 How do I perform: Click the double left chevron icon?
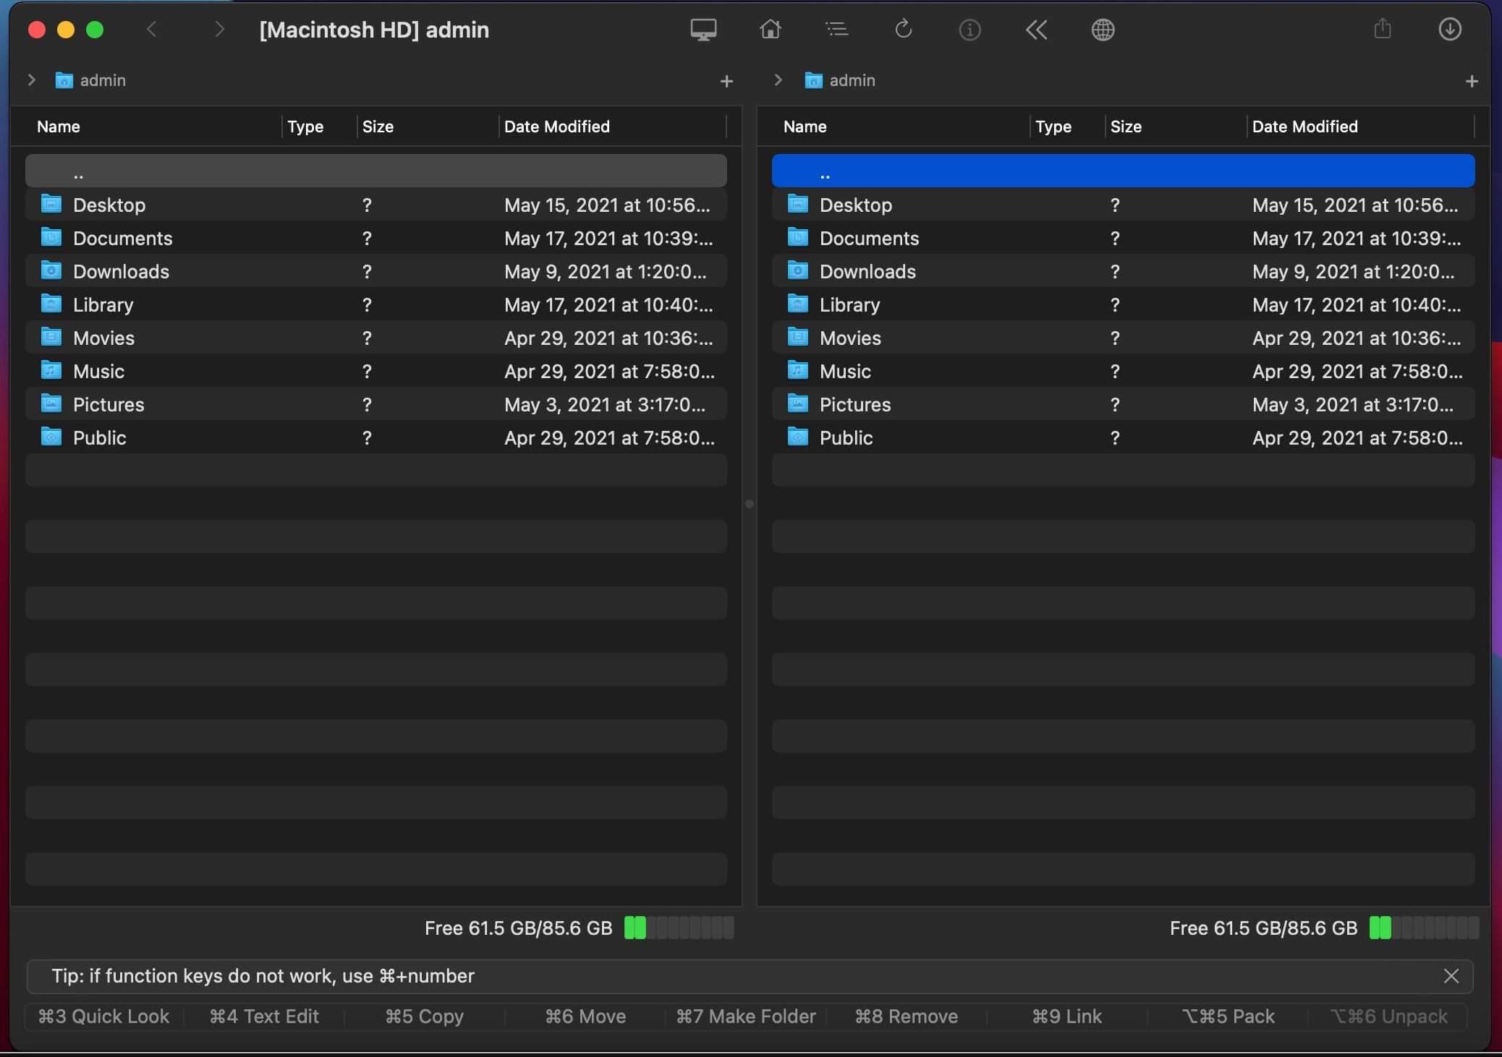tap(1036, 30)
